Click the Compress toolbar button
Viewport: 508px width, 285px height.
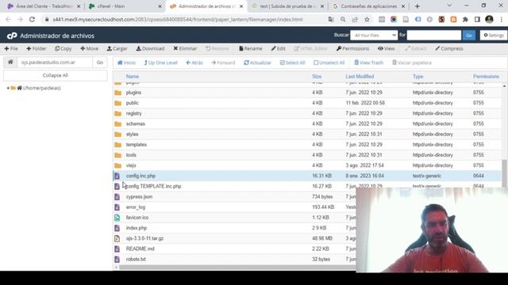(449, 48)
